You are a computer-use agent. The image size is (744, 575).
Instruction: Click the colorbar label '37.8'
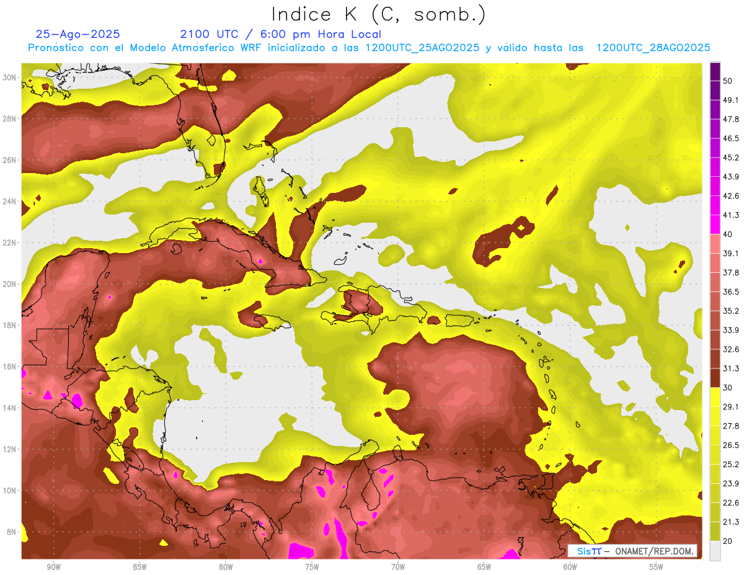pyautogui.click(x=730, y=272)
